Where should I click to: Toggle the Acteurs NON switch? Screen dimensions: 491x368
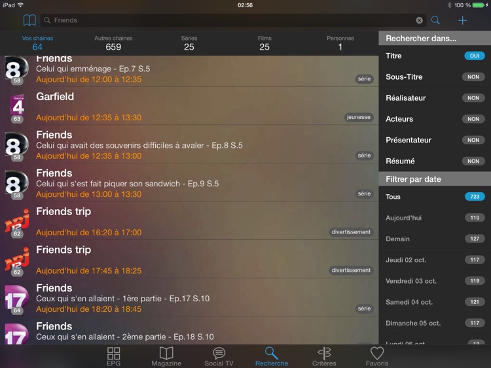point(473,119)
